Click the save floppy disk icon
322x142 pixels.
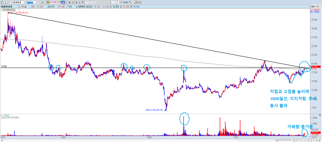137,2
